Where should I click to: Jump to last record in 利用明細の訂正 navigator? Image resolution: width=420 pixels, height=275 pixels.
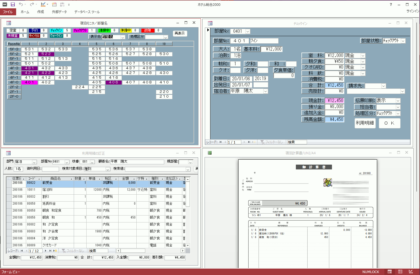(x=50, y=251)
